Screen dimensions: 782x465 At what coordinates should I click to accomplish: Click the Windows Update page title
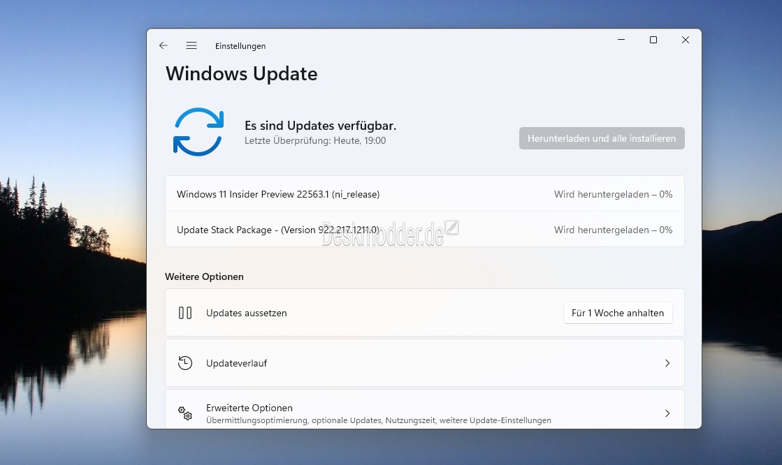(x=241, y=74)
